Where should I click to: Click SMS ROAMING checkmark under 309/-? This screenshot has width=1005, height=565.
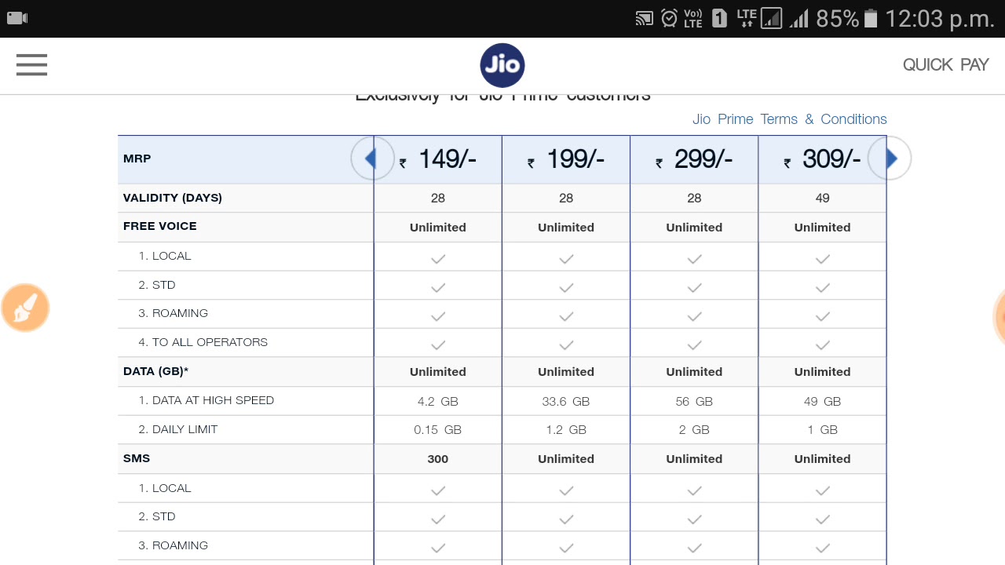pyautogui.click(x=822, y=548)
